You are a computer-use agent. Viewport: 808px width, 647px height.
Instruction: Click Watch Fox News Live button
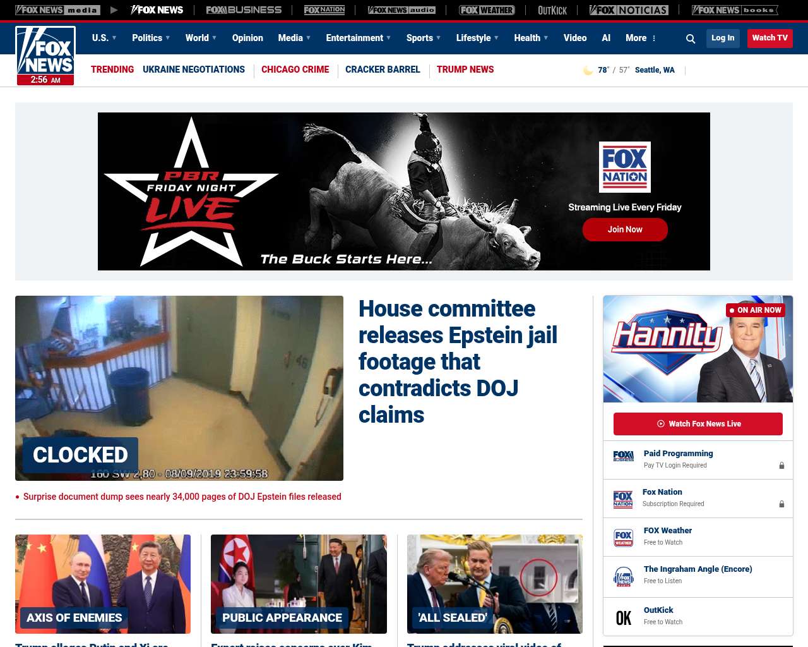pos(698,424)
